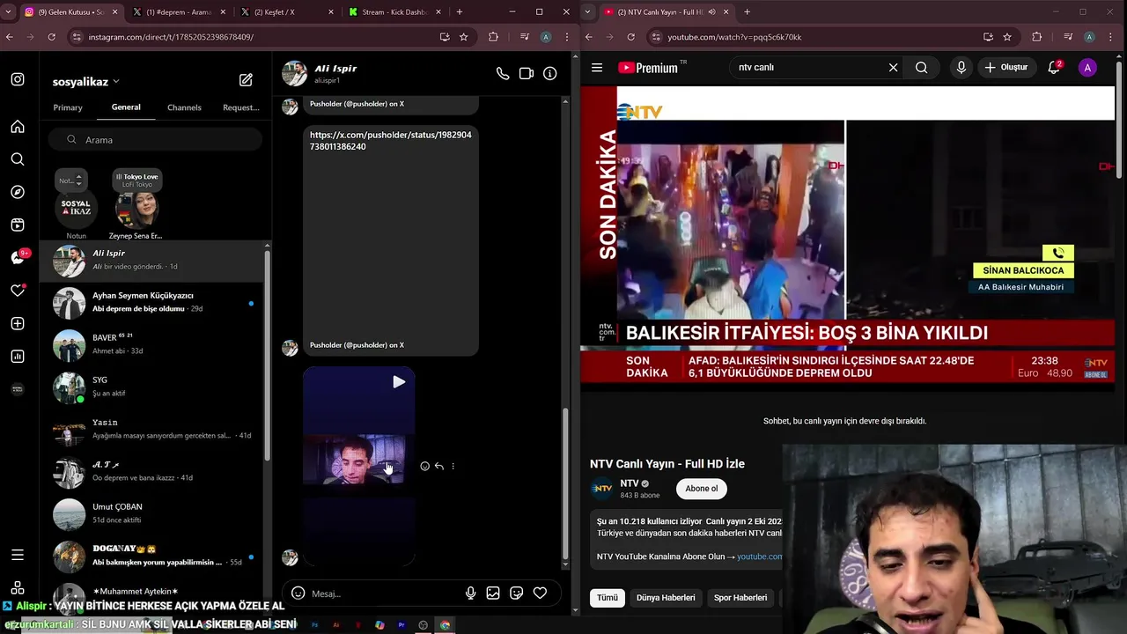Open the Keşfet / X browser tab
This screenshot has width=1127, height=634.
pyautogui.click(x=286, y=12)
